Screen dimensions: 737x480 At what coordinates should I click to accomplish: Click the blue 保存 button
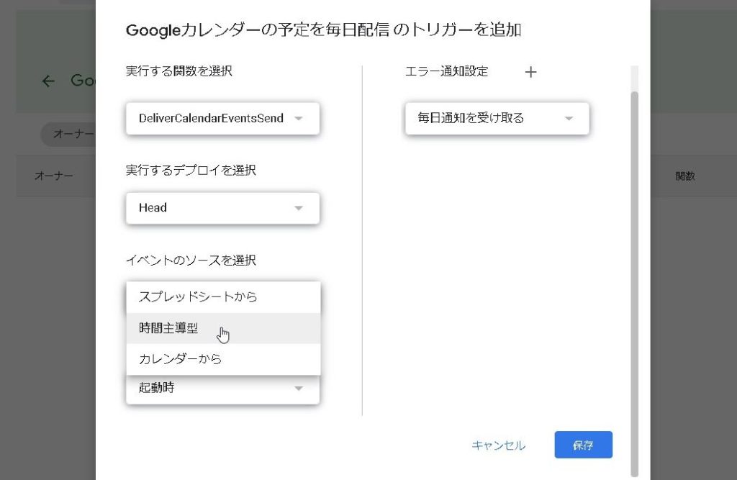(x=583, y=445)
